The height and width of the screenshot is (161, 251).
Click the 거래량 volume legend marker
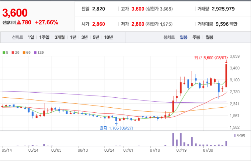(x=240, y=136)
